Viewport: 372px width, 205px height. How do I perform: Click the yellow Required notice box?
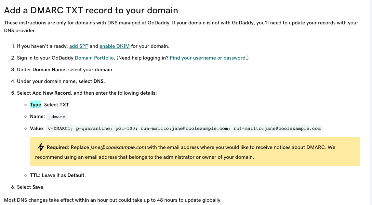coord(195,152)
